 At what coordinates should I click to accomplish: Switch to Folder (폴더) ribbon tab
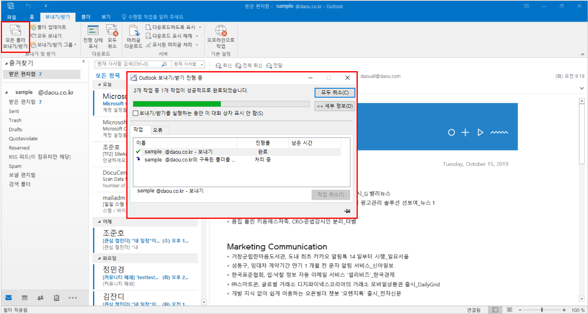tap(86, 17)
